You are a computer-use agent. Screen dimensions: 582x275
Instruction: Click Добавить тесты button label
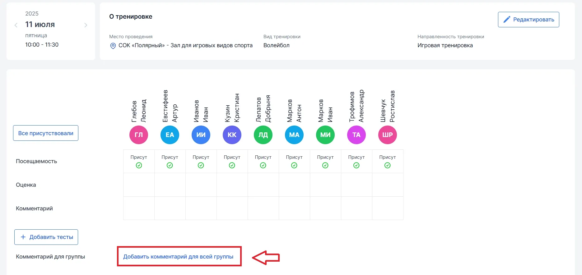pyautogui.click(x=51, y=237)
